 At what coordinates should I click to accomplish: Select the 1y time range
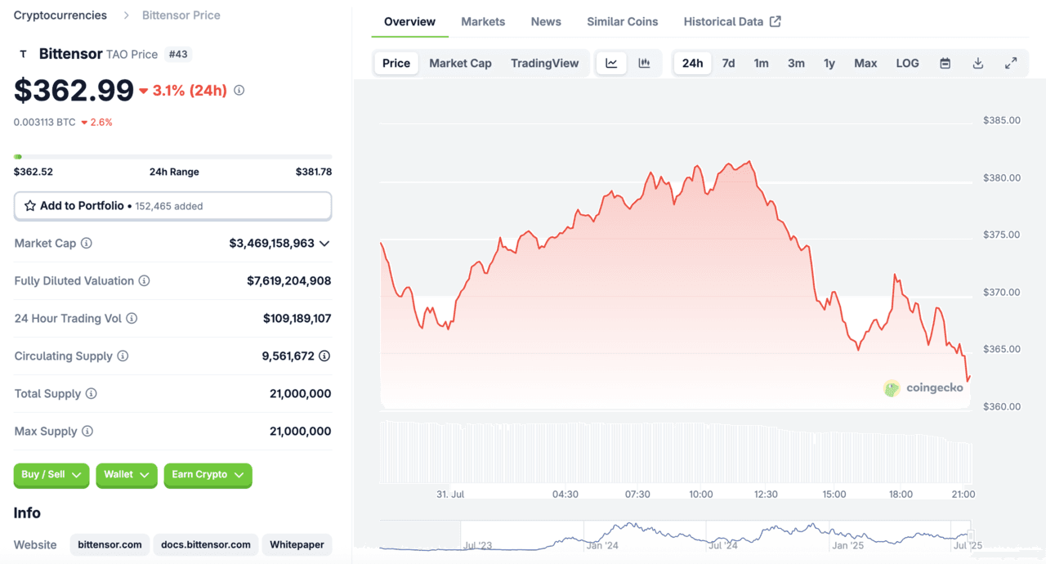tap(829, 63)
